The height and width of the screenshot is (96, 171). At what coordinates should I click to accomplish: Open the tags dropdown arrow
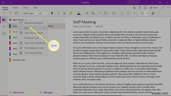point(147,13)
